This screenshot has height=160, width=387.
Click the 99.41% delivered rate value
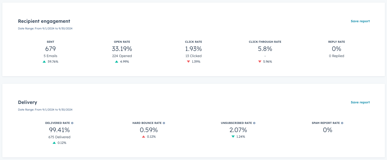tap(59, 130)
